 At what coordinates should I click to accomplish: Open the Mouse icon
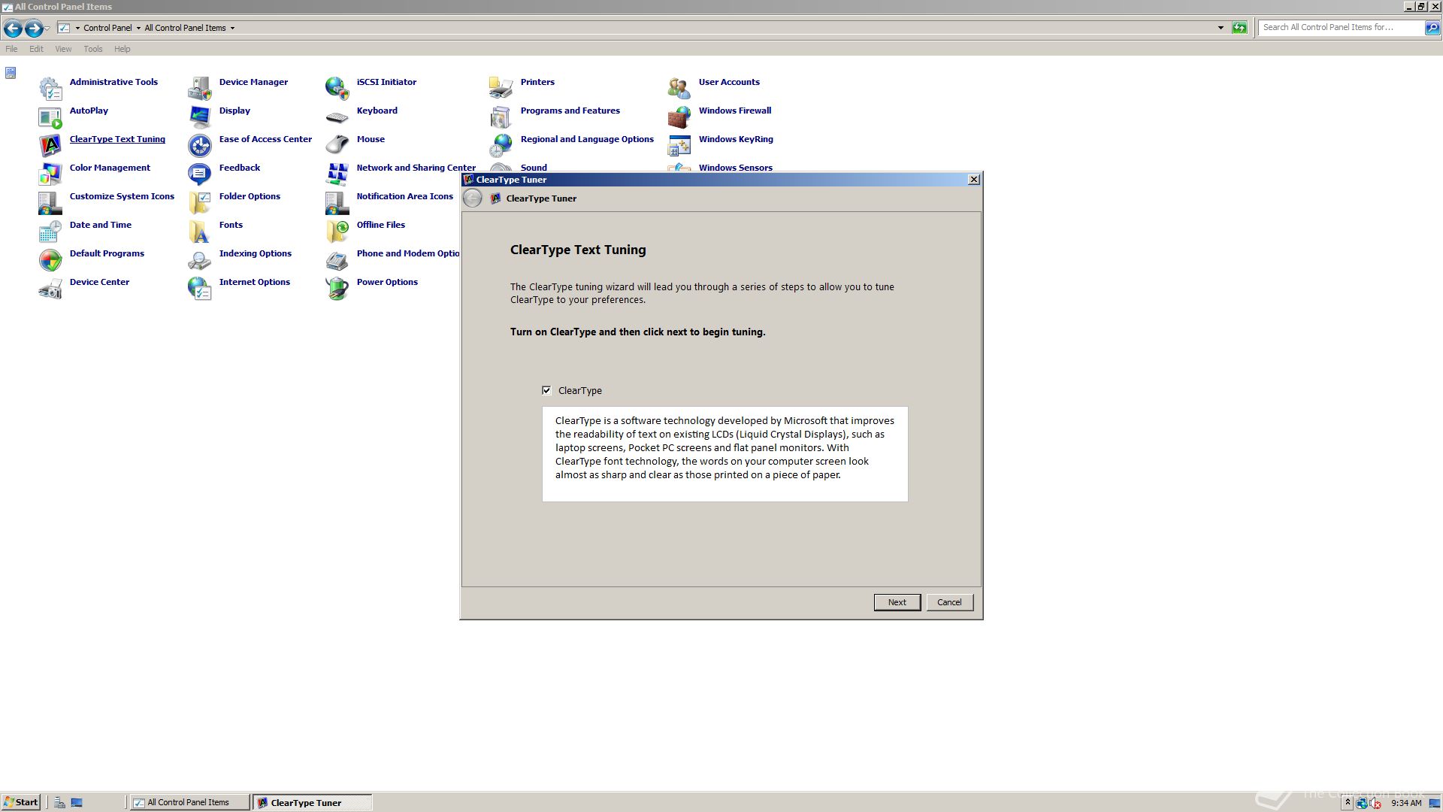(337, 146)
